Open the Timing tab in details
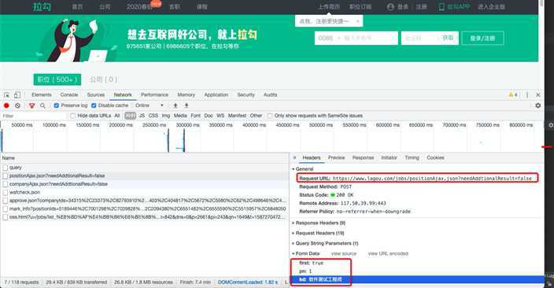The width and height of the screenshot is (554, 288). 412,157
